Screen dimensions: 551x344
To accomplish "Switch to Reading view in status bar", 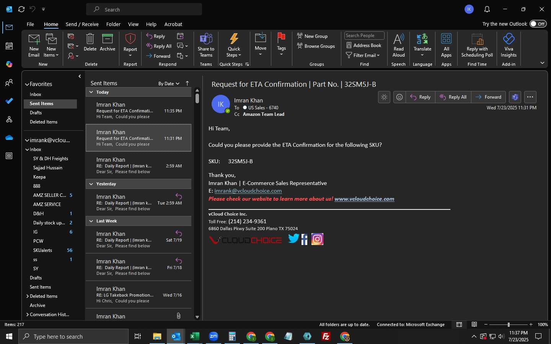I will click(474, 325).
